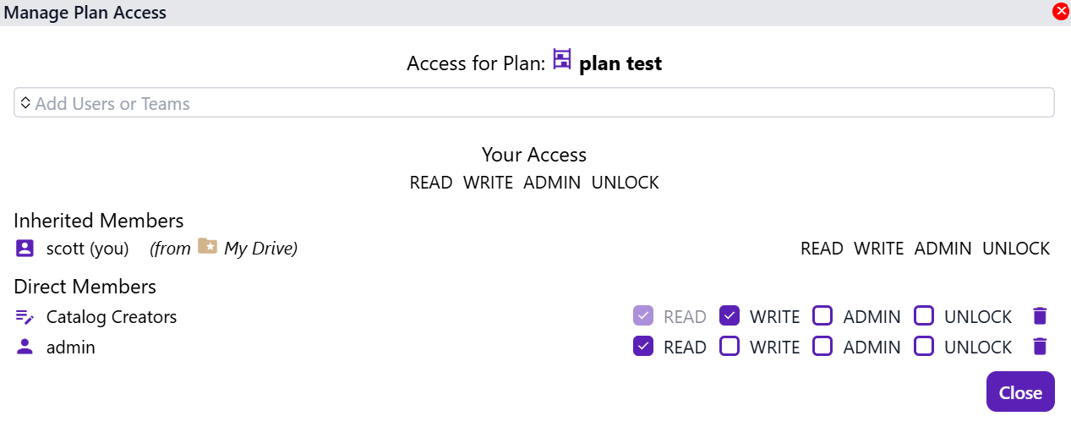Uncheck READ for admin user

642,347
